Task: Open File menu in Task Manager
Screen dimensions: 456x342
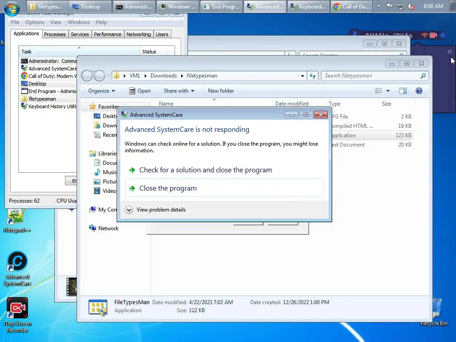Action: [x=15, y=22]
